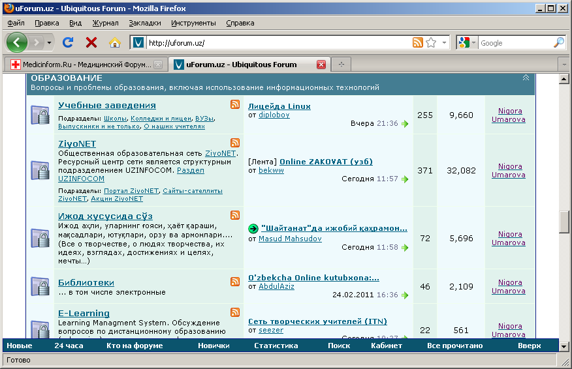The image size is (572, 369).
Task: Click RSS icon for ZiyoNET forum
Action: point(235,143)
